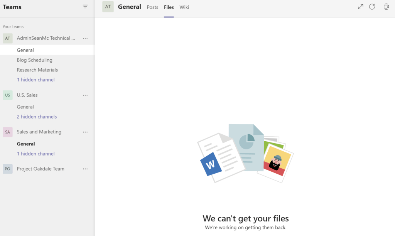Open more options for Project Oakdale Team
This screenshot has width=395, height=236.
tap(85, 169)
